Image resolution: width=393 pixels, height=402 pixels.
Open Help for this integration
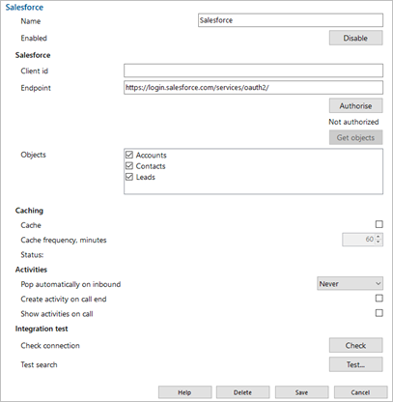[184, 392]
